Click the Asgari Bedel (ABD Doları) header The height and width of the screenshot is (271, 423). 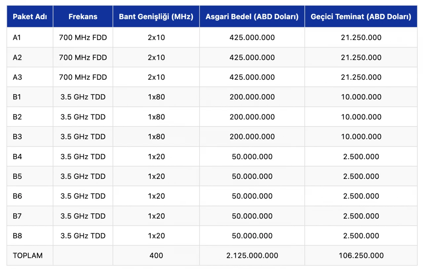click(252, 17)
